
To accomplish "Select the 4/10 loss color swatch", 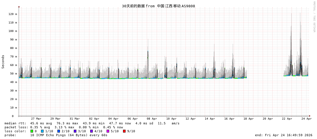I will coord(91,131).
